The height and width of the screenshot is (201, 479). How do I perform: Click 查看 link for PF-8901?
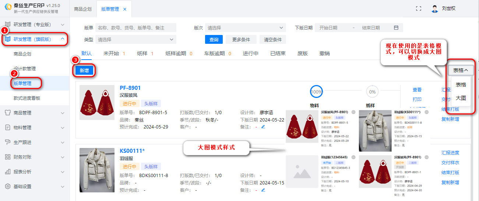[417, 90]
